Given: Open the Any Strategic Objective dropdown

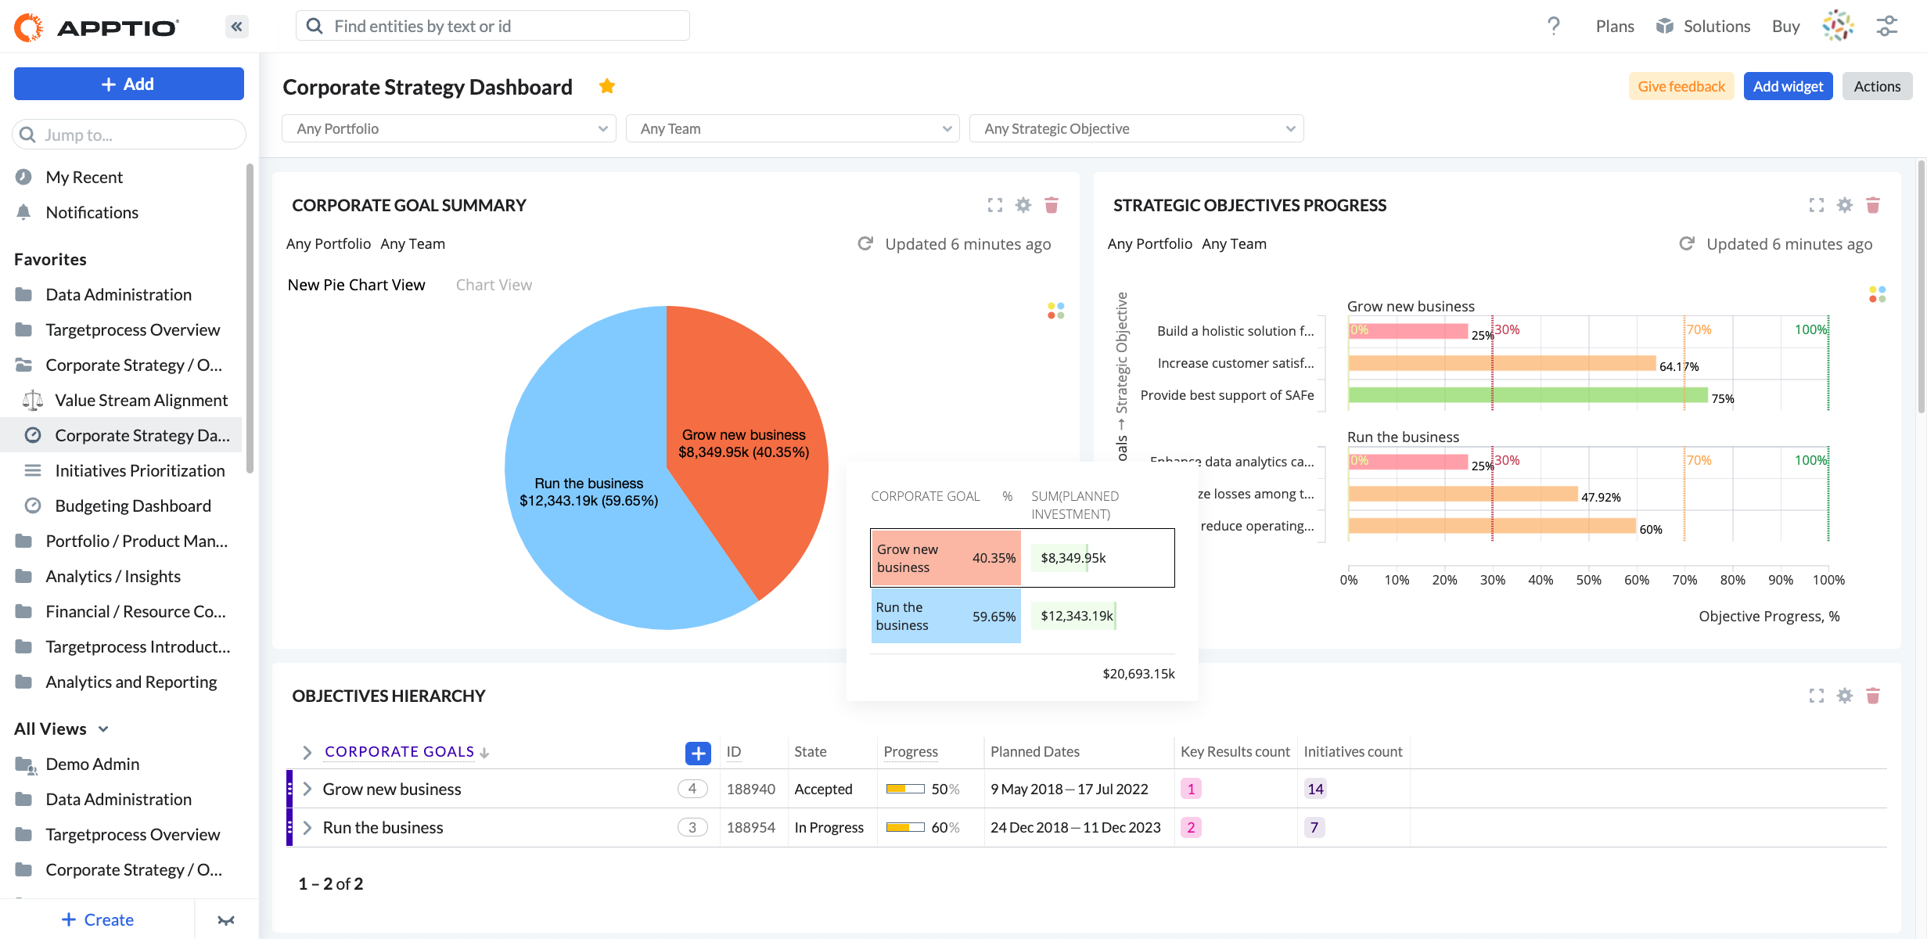Looking at the screenshot, I should pos(1136,128).
